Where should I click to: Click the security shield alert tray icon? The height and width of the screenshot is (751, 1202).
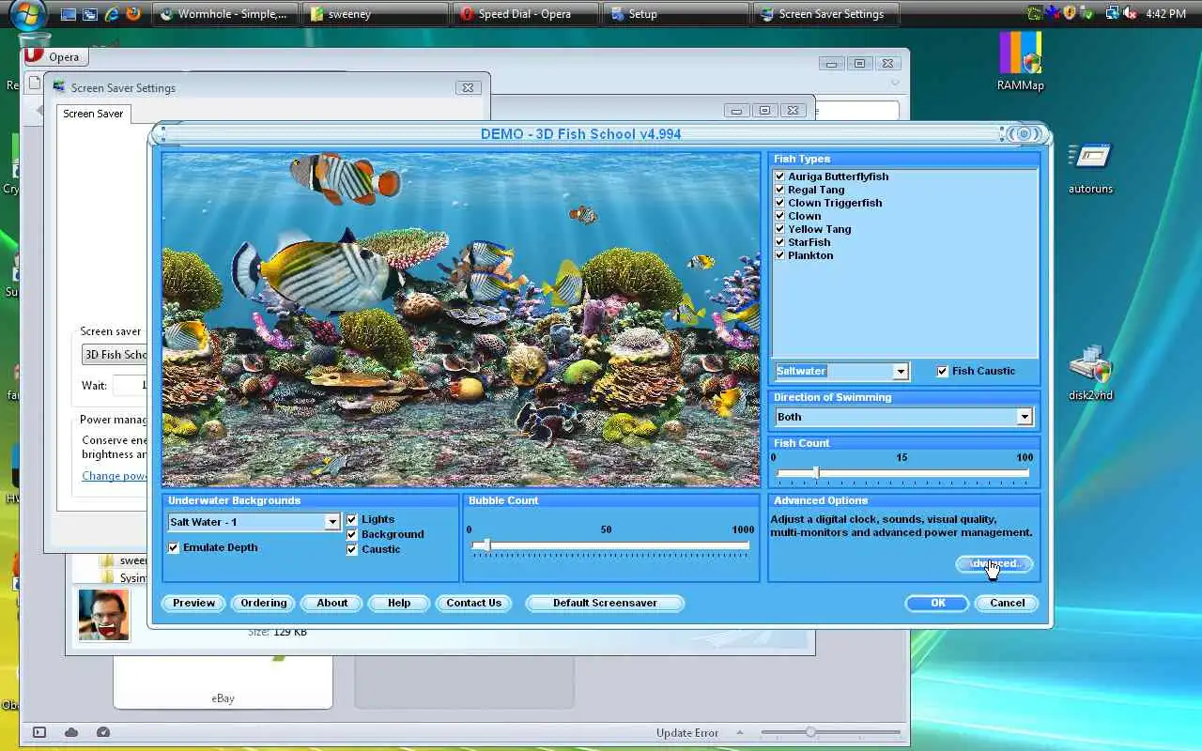(1068, 14)
